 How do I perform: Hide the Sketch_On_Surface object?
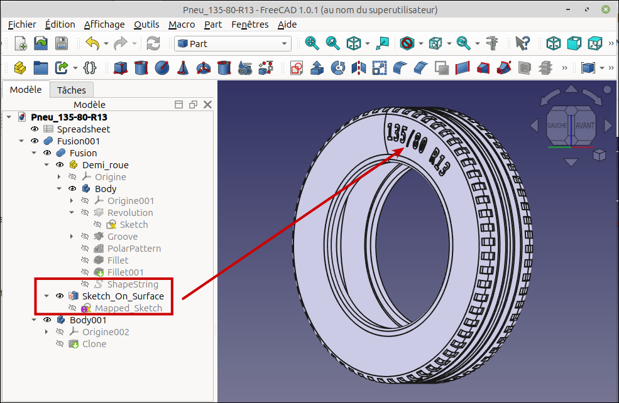coord(60,296)
